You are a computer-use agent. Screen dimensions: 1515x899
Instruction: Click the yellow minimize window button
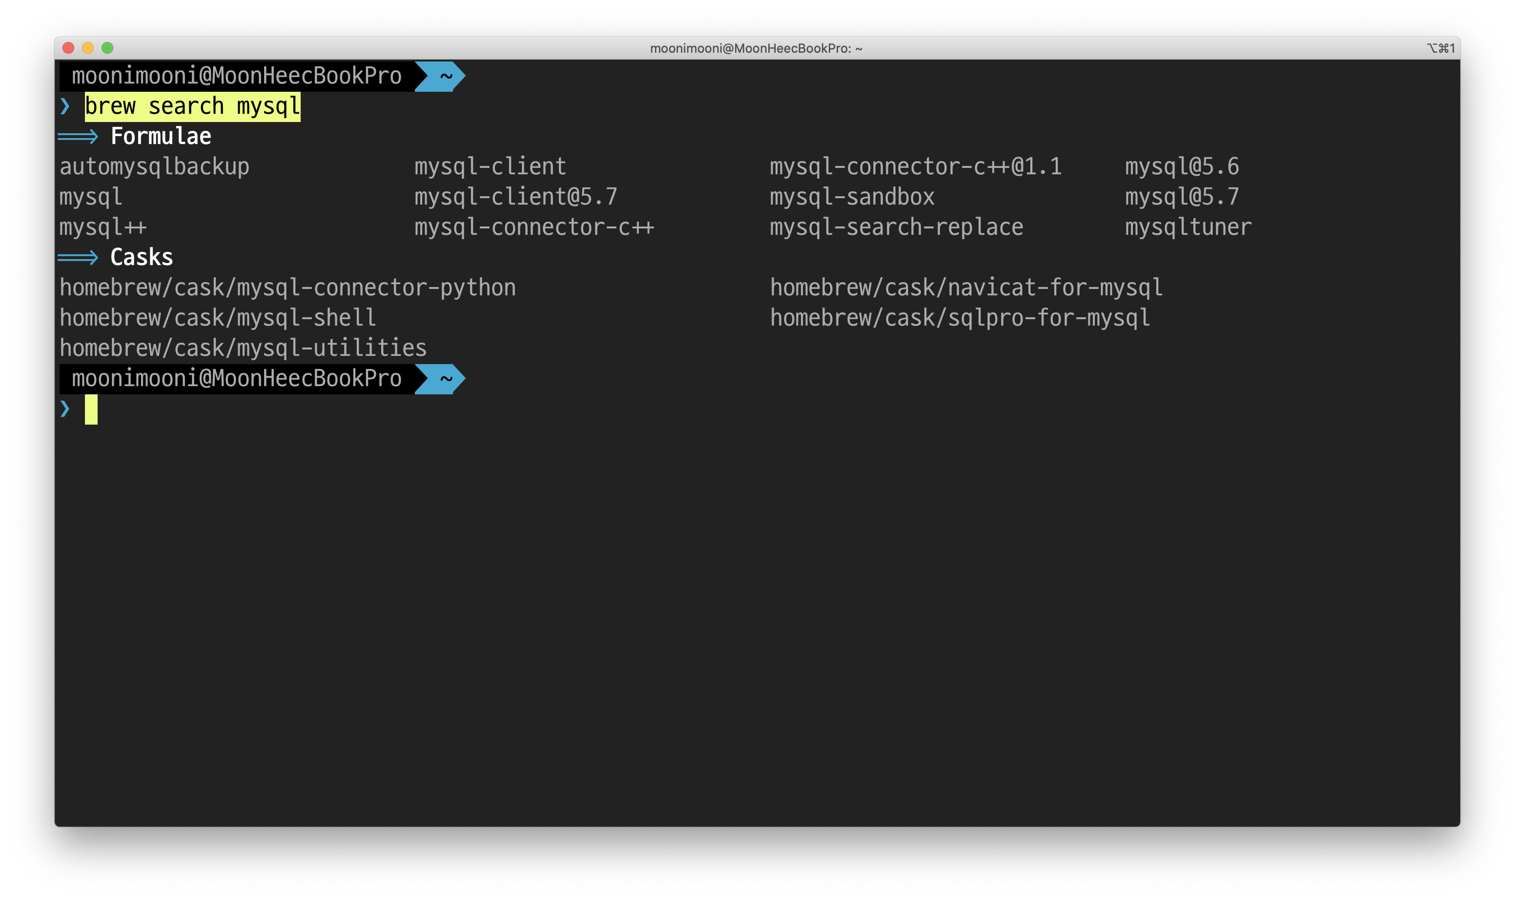tap(88, 48)
